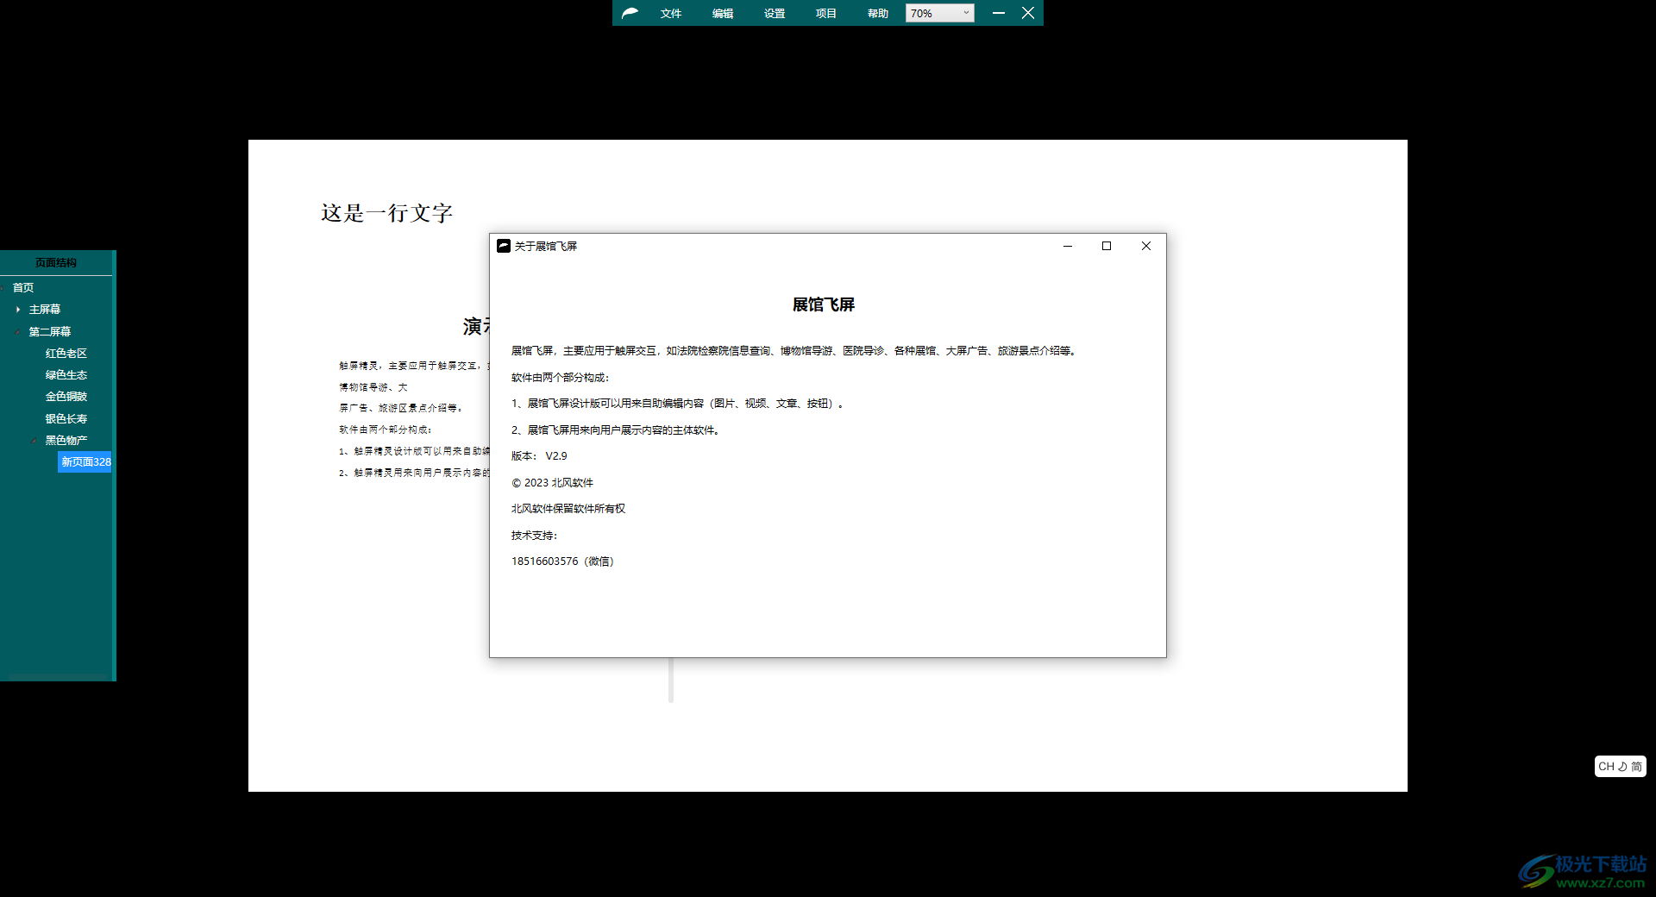The height and width of the screenshot is (897, 1656).
Task: Select the 金色铜鼓 page in the tree
Action: (66, 396)
